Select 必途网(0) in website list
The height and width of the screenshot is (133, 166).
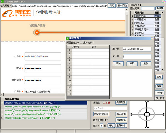[x=144, y=33]
